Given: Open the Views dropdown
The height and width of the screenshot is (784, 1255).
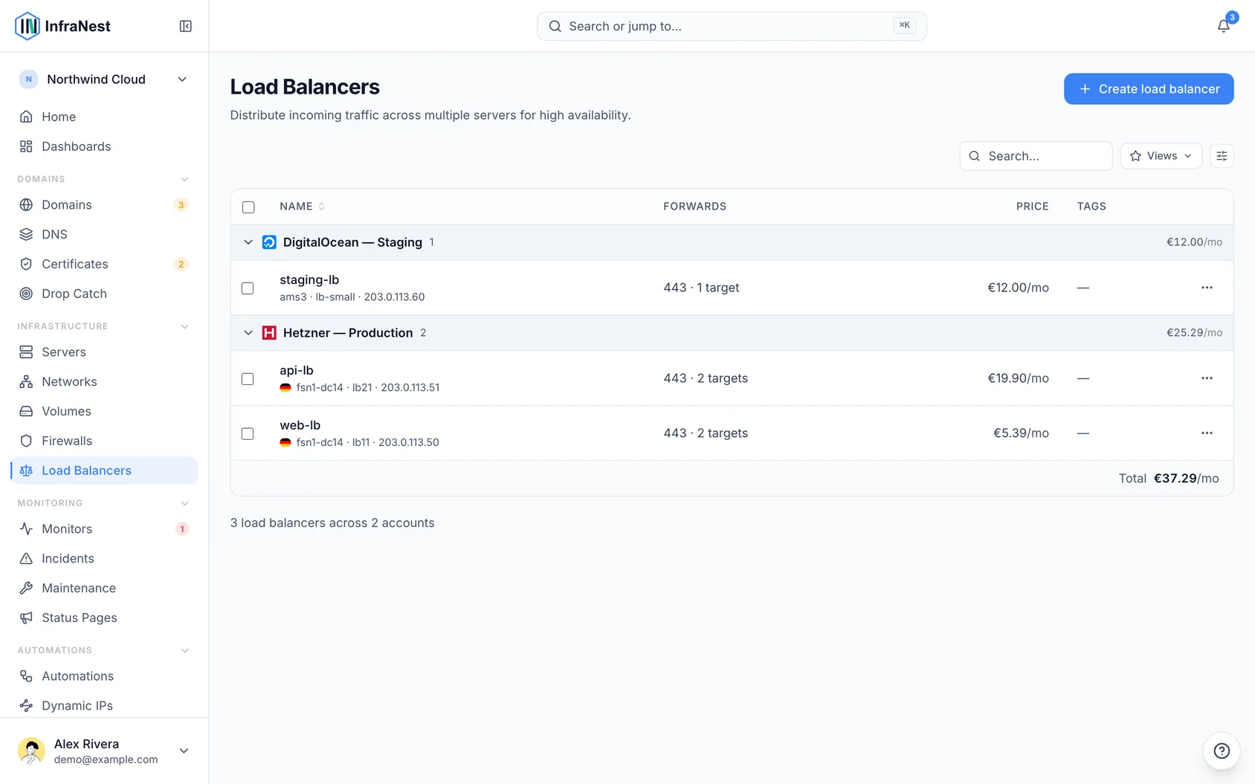Looking at the screenshot, I should coord(1161,156).
